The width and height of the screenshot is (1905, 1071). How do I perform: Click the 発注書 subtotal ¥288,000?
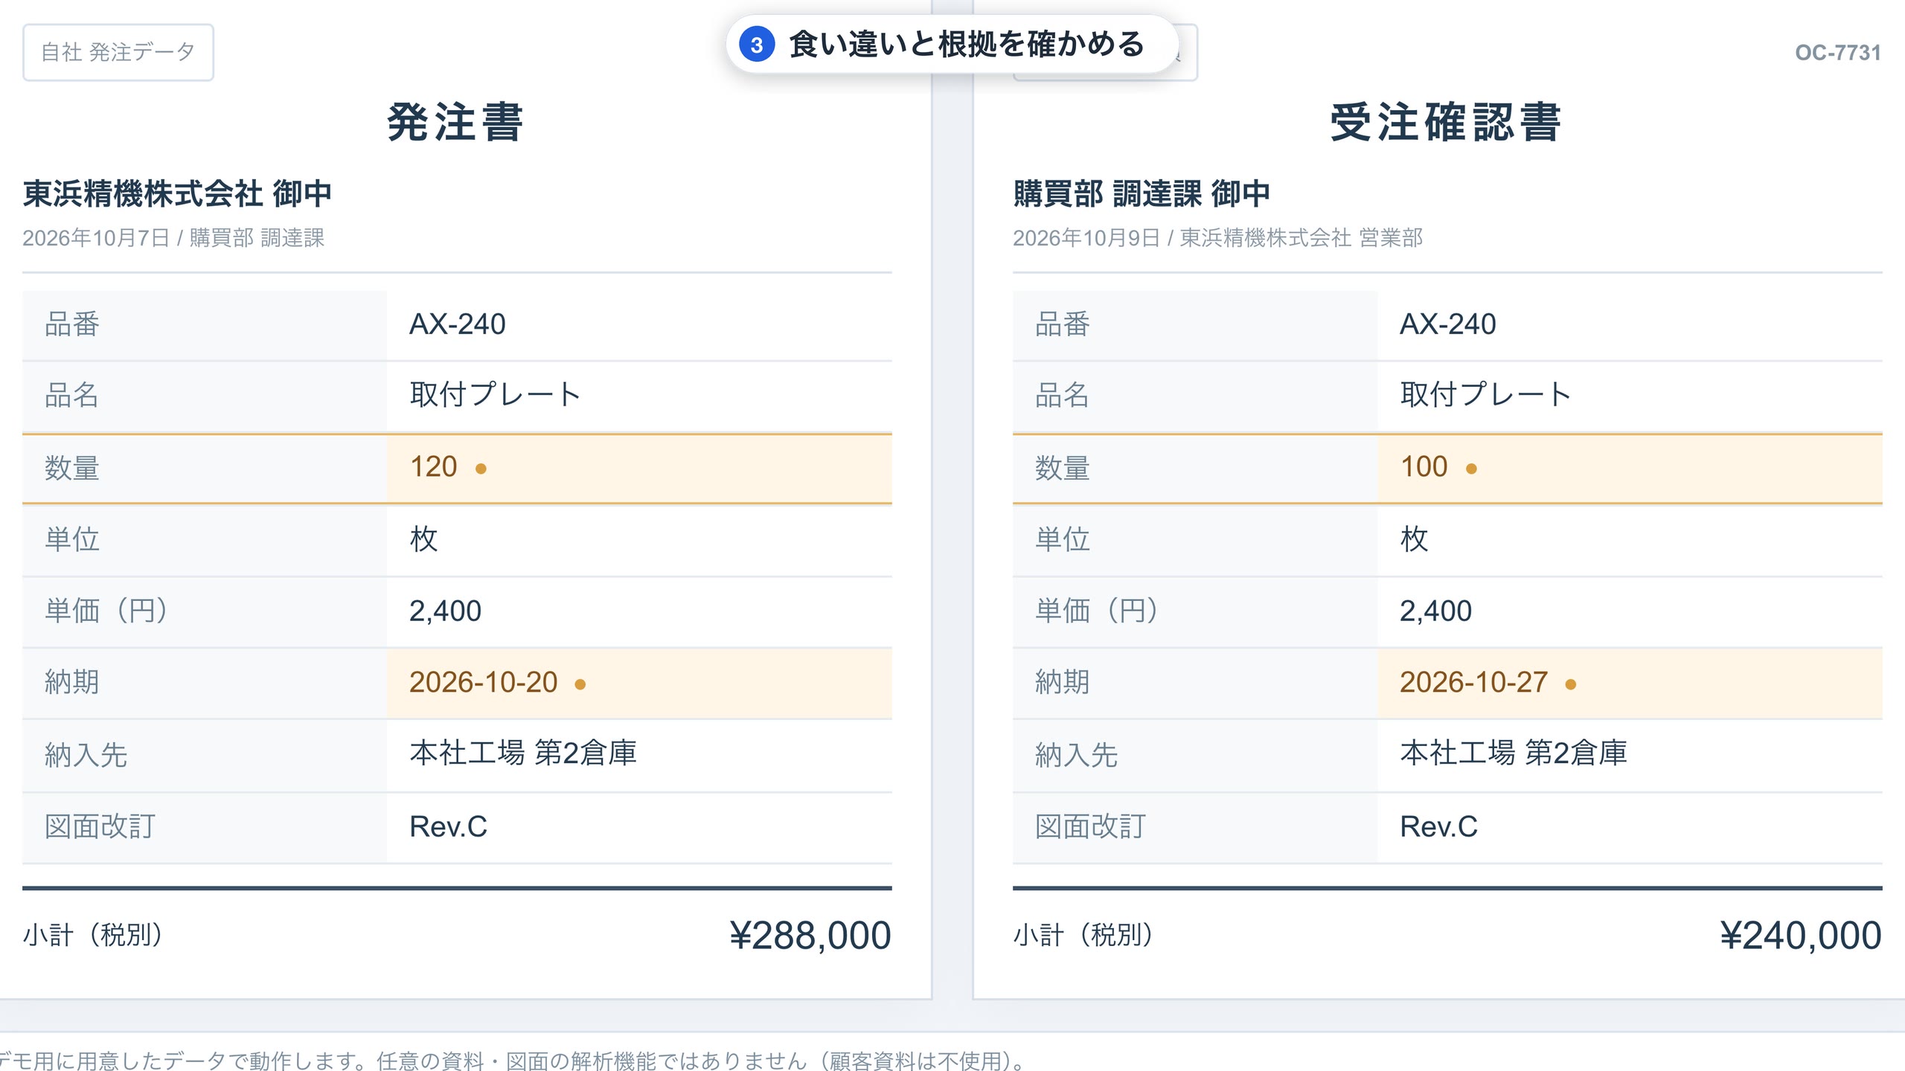[810, 935]
